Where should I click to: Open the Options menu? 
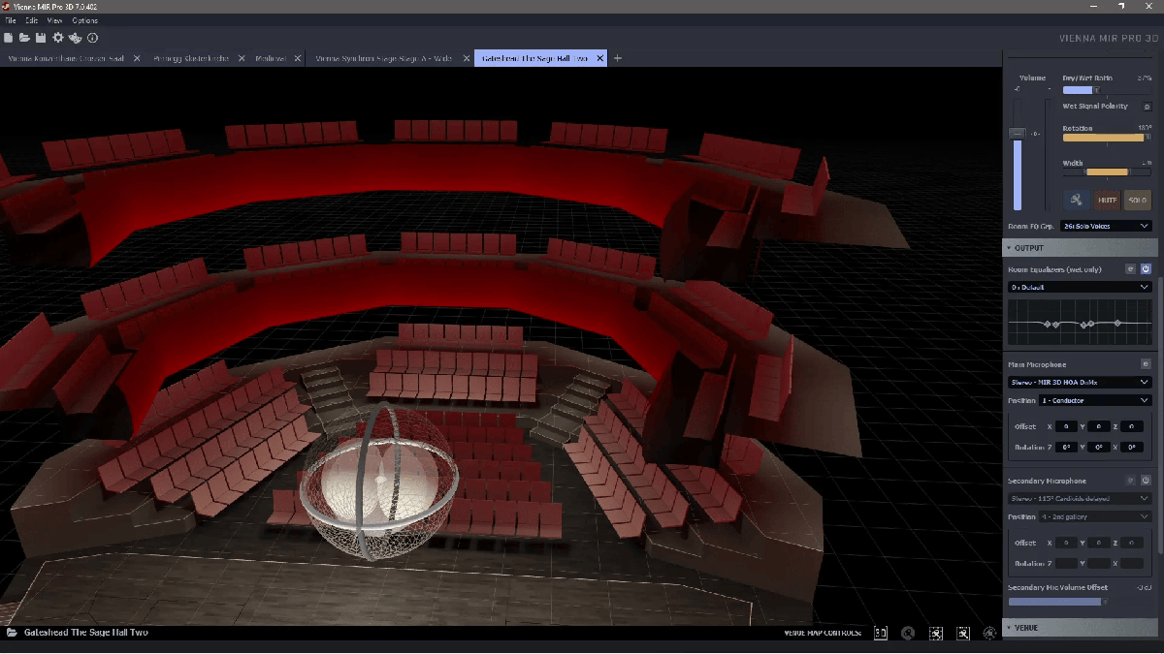(x=84, y=20)
